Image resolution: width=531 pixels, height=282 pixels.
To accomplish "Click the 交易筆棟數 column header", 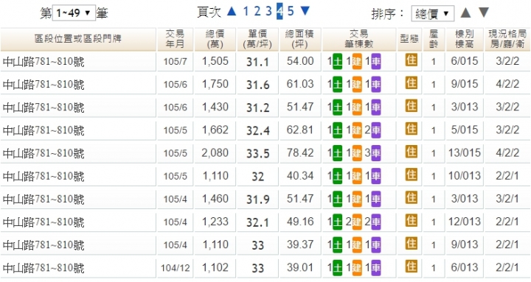I will [x=359, y=39].
